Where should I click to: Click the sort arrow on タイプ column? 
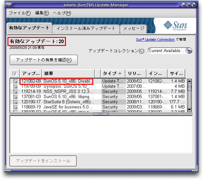point(120,73)
